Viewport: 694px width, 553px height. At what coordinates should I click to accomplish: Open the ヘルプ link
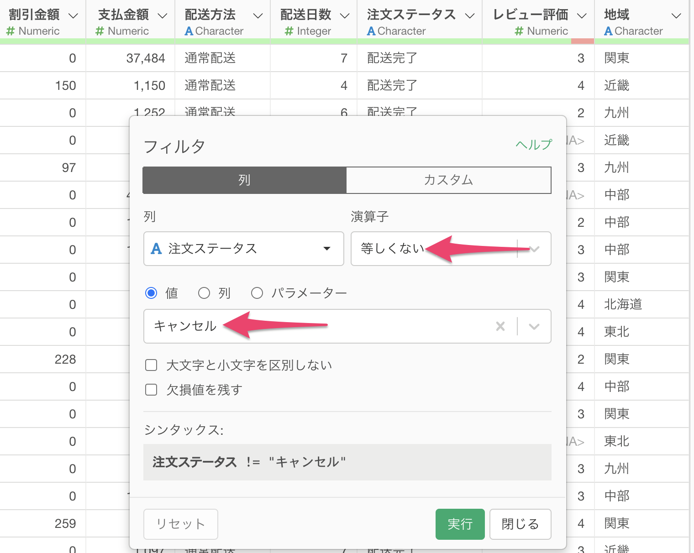pos(533,145)
